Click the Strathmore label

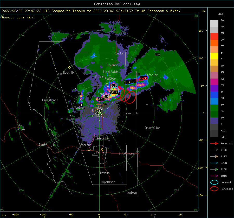pos(126,153)
